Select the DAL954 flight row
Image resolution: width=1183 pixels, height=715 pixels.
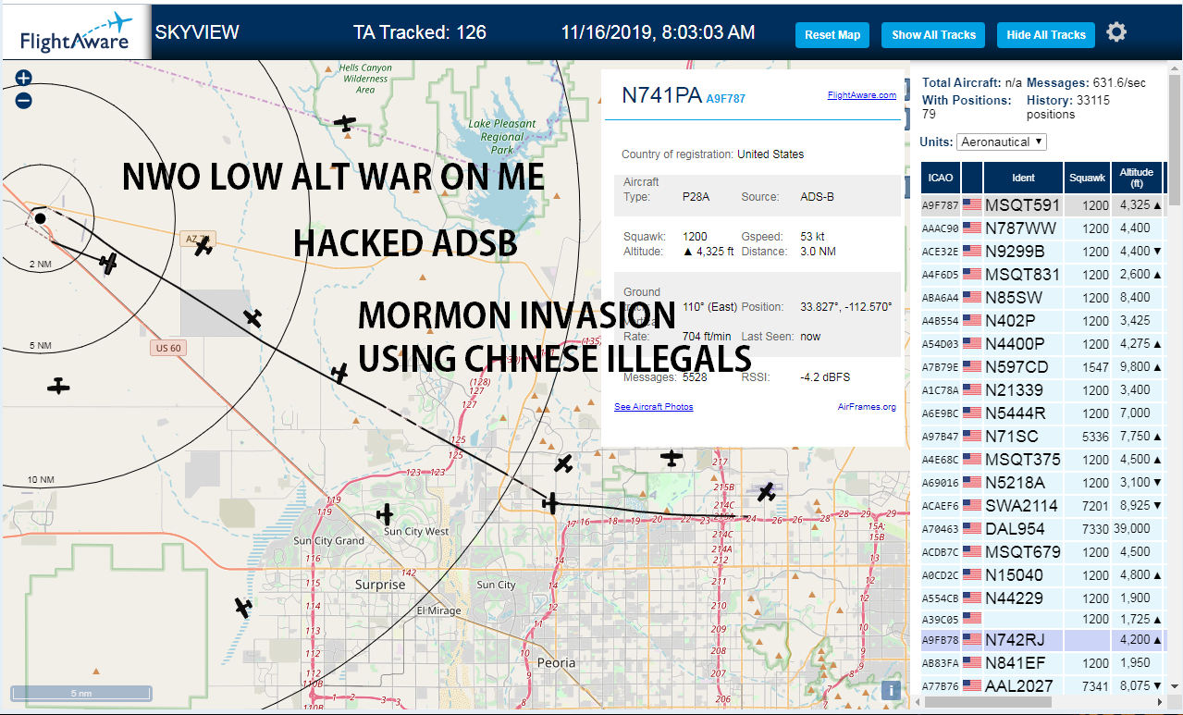[1043, 529]
